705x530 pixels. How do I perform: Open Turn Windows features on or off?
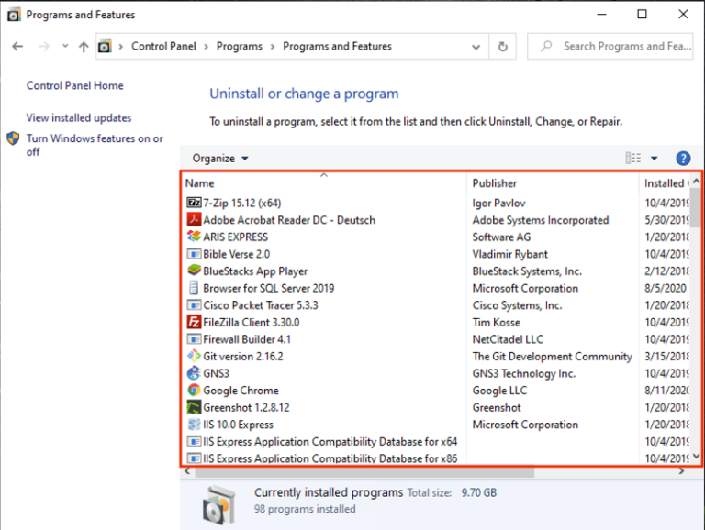(95, 145)
